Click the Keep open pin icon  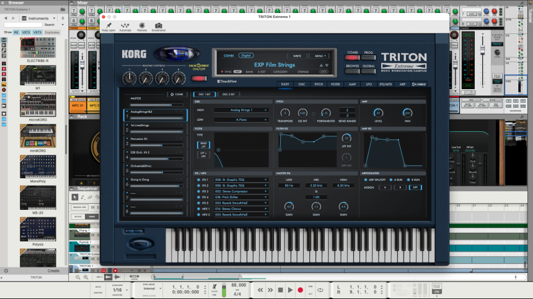tap(109, 25)
